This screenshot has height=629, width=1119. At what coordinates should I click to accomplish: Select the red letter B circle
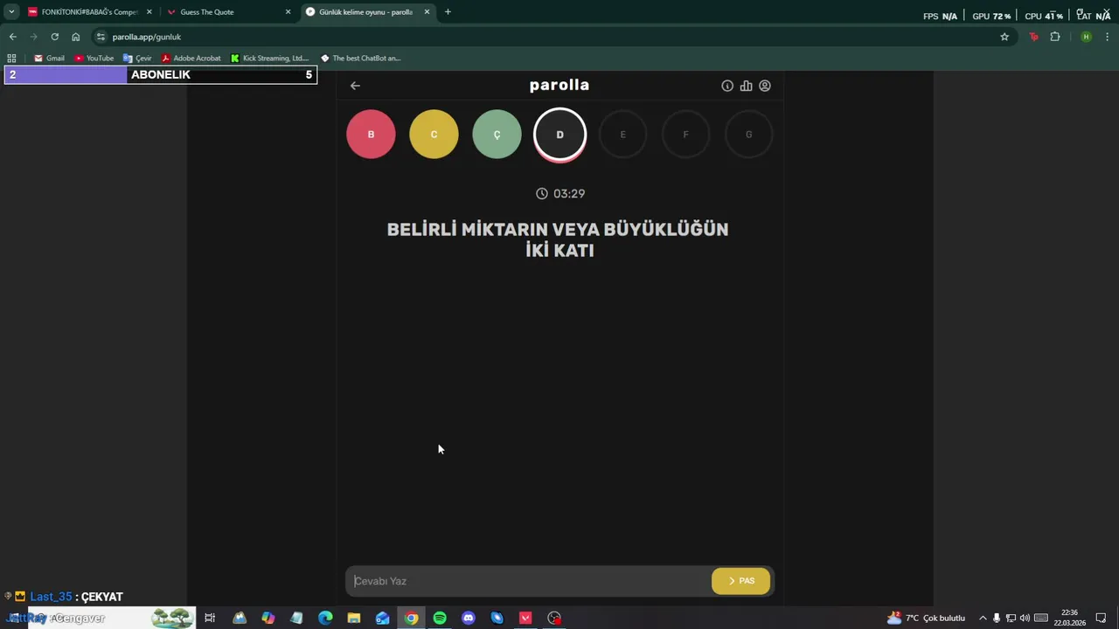[x=371, y=135]
